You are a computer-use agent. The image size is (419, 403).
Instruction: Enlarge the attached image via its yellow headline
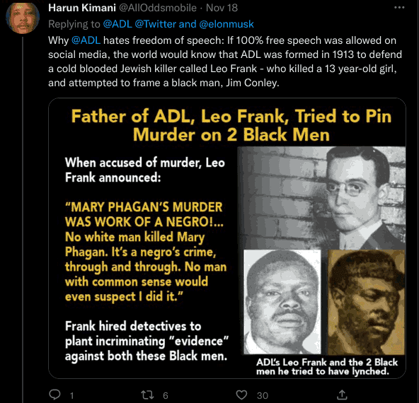point(231,125)
